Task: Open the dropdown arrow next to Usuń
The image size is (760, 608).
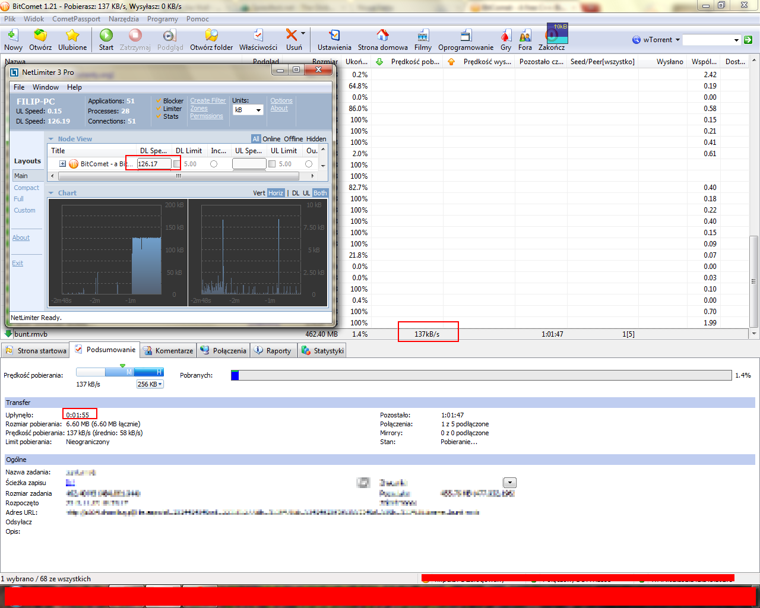Action: pyautogui.click(x=303, y=34)
